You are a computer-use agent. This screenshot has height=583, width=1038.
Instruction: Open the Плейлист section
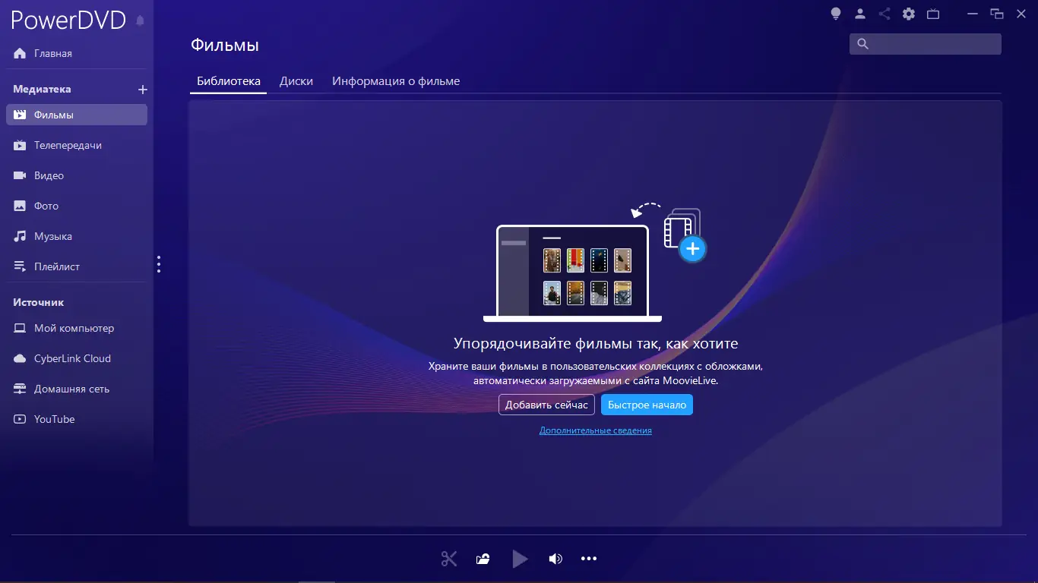[x=77, y=266]
